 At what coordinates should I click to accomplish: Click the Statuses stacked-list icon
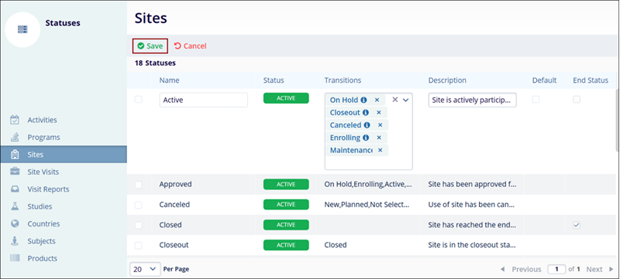pos(22,29)
